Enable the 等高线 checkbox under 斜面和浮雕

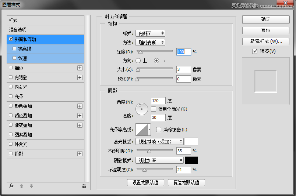(15, 48)
